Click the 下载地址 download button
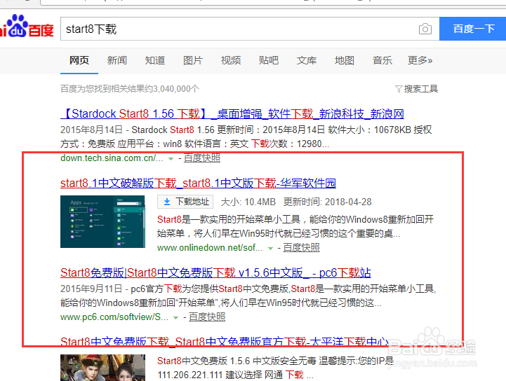 (185, 202)
